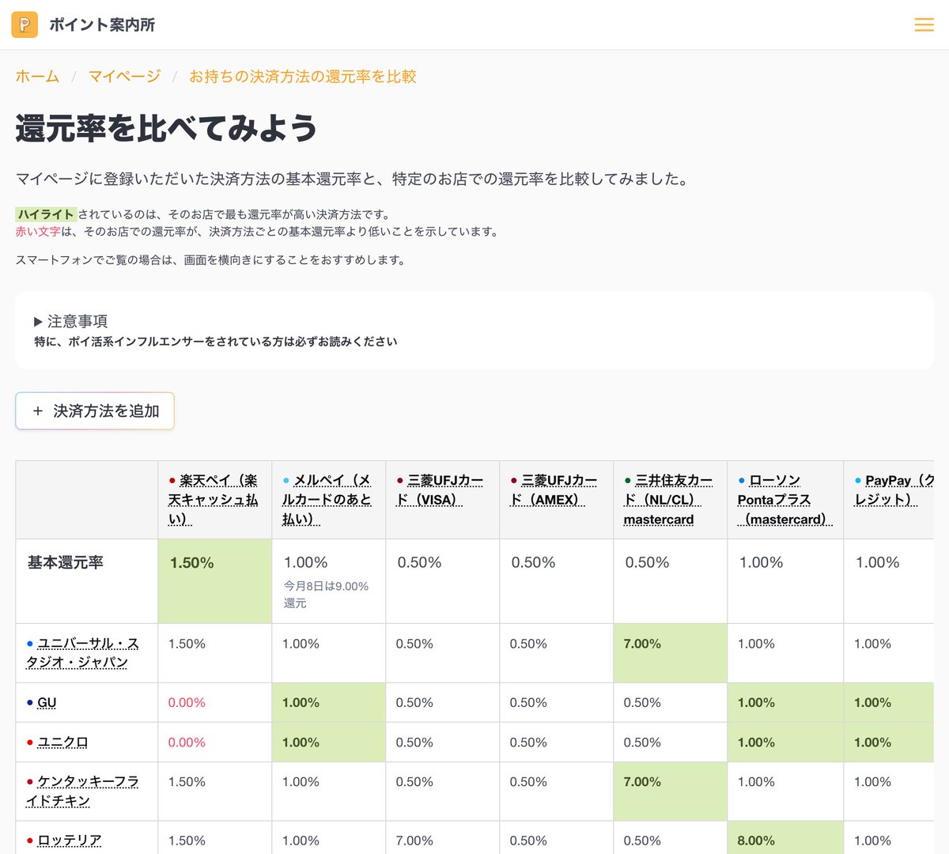Open ユニバーサル・スタジオ・ジャパン store link

pos(83,653)
